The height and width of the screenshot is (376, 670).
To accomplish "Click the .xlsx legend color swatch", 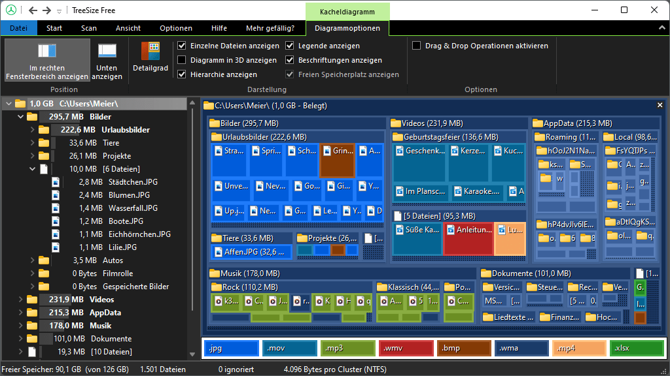I will click(637, 349).
